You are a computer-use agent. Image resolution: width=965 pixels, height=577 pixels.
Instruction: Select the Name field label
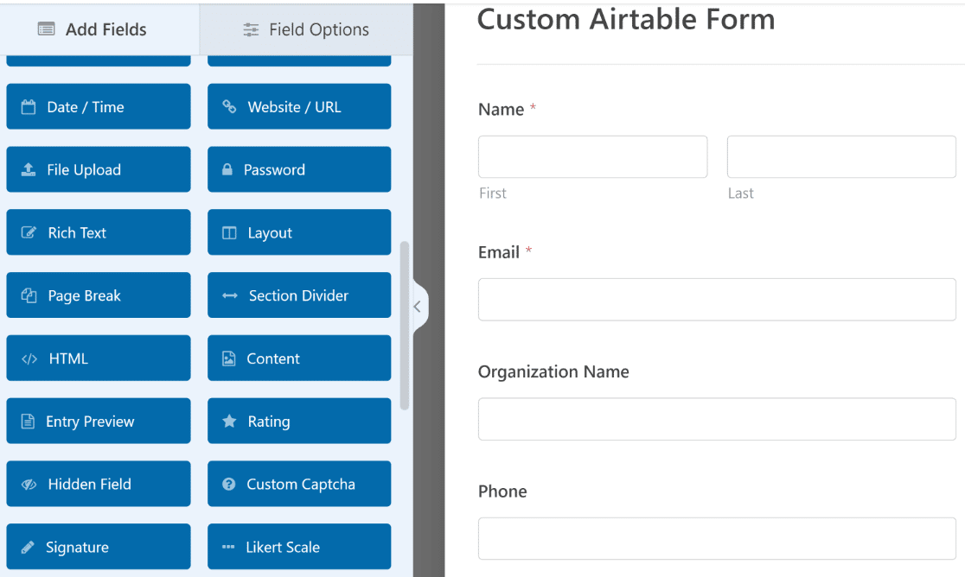click(501, 110)
